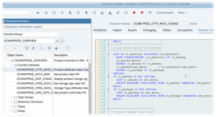This screenshot has width=216, height=117.
Task: Switch to the Tables tab
Action: coord(167,30)
